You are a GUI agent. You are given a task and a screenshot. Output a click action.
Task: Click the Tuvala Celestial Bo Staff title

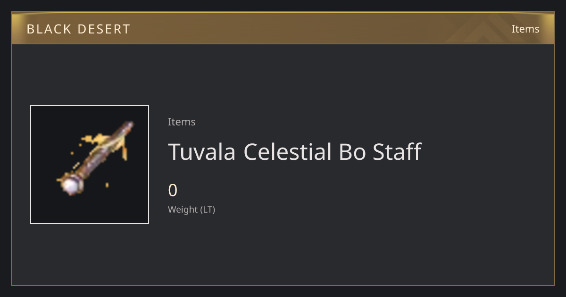click(x=294, y=152)
